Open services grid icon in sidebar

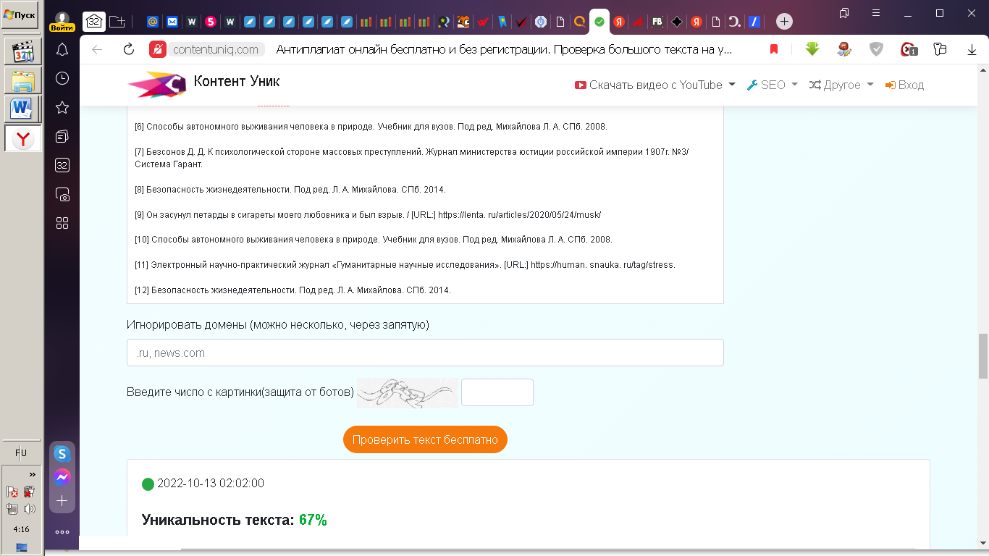[62, 223]
